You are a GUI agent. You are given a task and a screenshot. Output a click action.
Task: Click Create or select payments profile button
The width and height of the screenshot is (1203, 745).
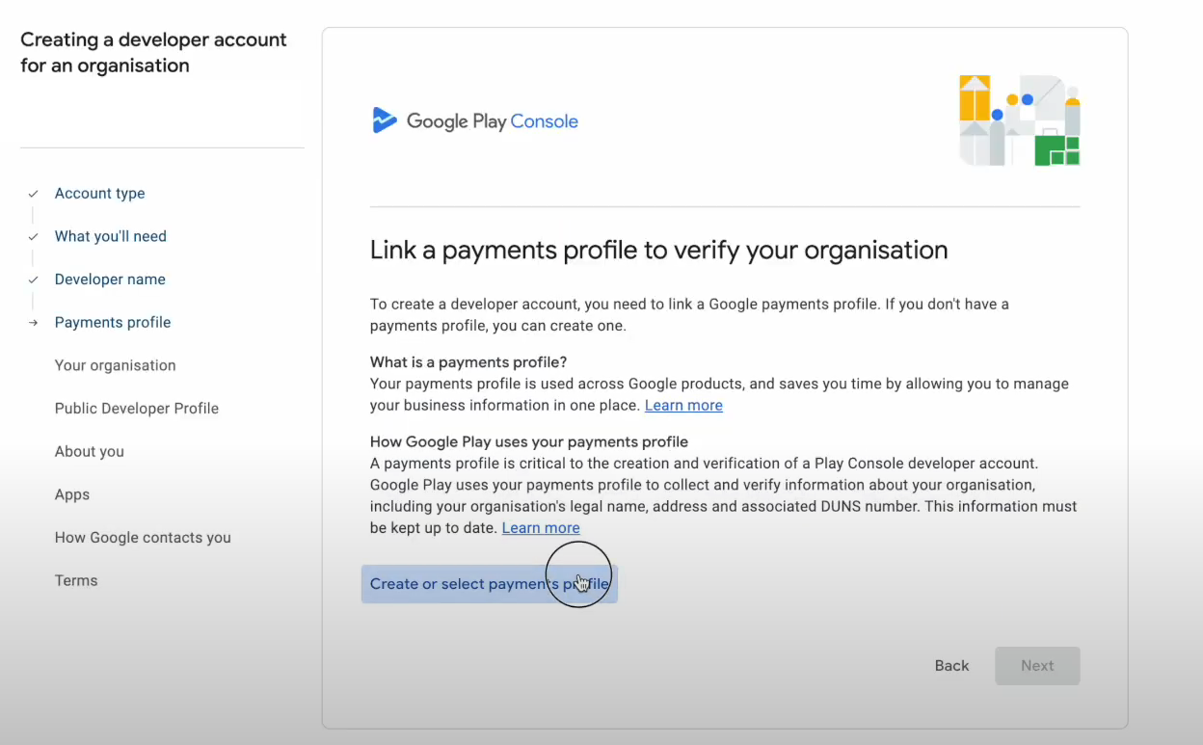[490, 584]
